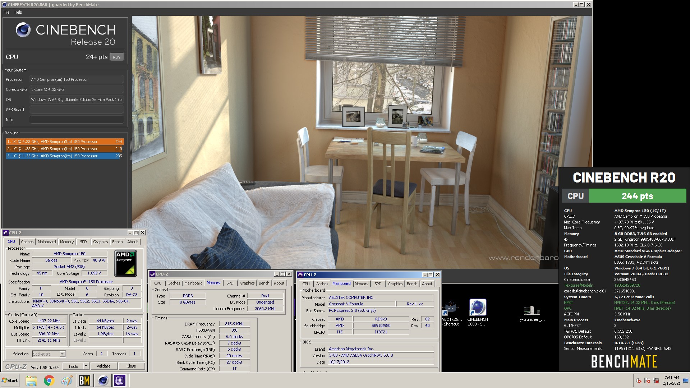690x388 pixels.
Task: Select the SPD tab in CPU-Z Memory window
Action: point(230,283)
